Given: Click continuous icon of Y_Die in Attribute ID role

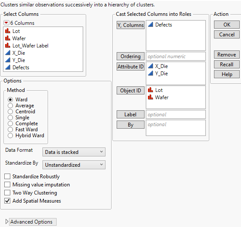Looking at the screenshot, I should point(151,73).
